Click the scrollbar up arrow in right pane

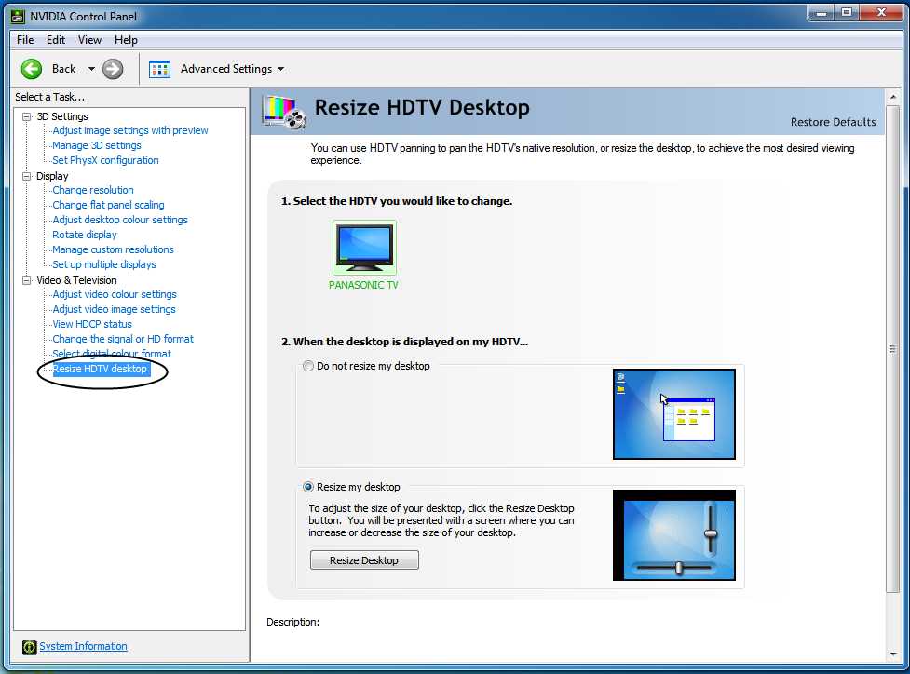[x=892, y=97]
